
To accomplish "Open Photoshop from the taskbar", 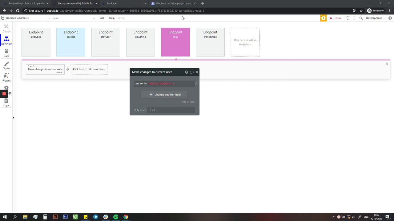I will [x=65, y=217].
